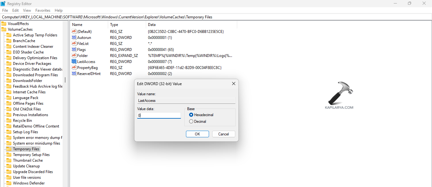Click the Setup Log Files folder icon
The height and width of the screenshot is (187, 432).
pyautogui.click(x=9, y=132)
